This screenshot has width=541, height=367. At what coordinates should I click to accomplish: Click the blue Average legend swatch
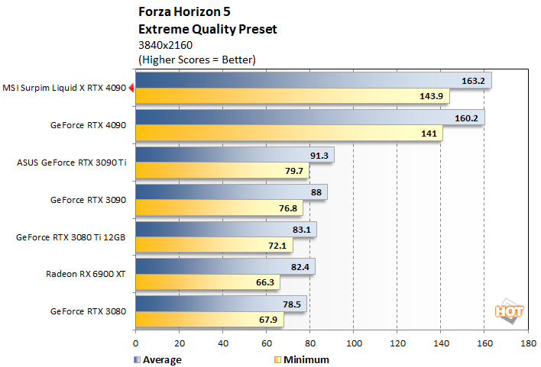click(137, 360)
